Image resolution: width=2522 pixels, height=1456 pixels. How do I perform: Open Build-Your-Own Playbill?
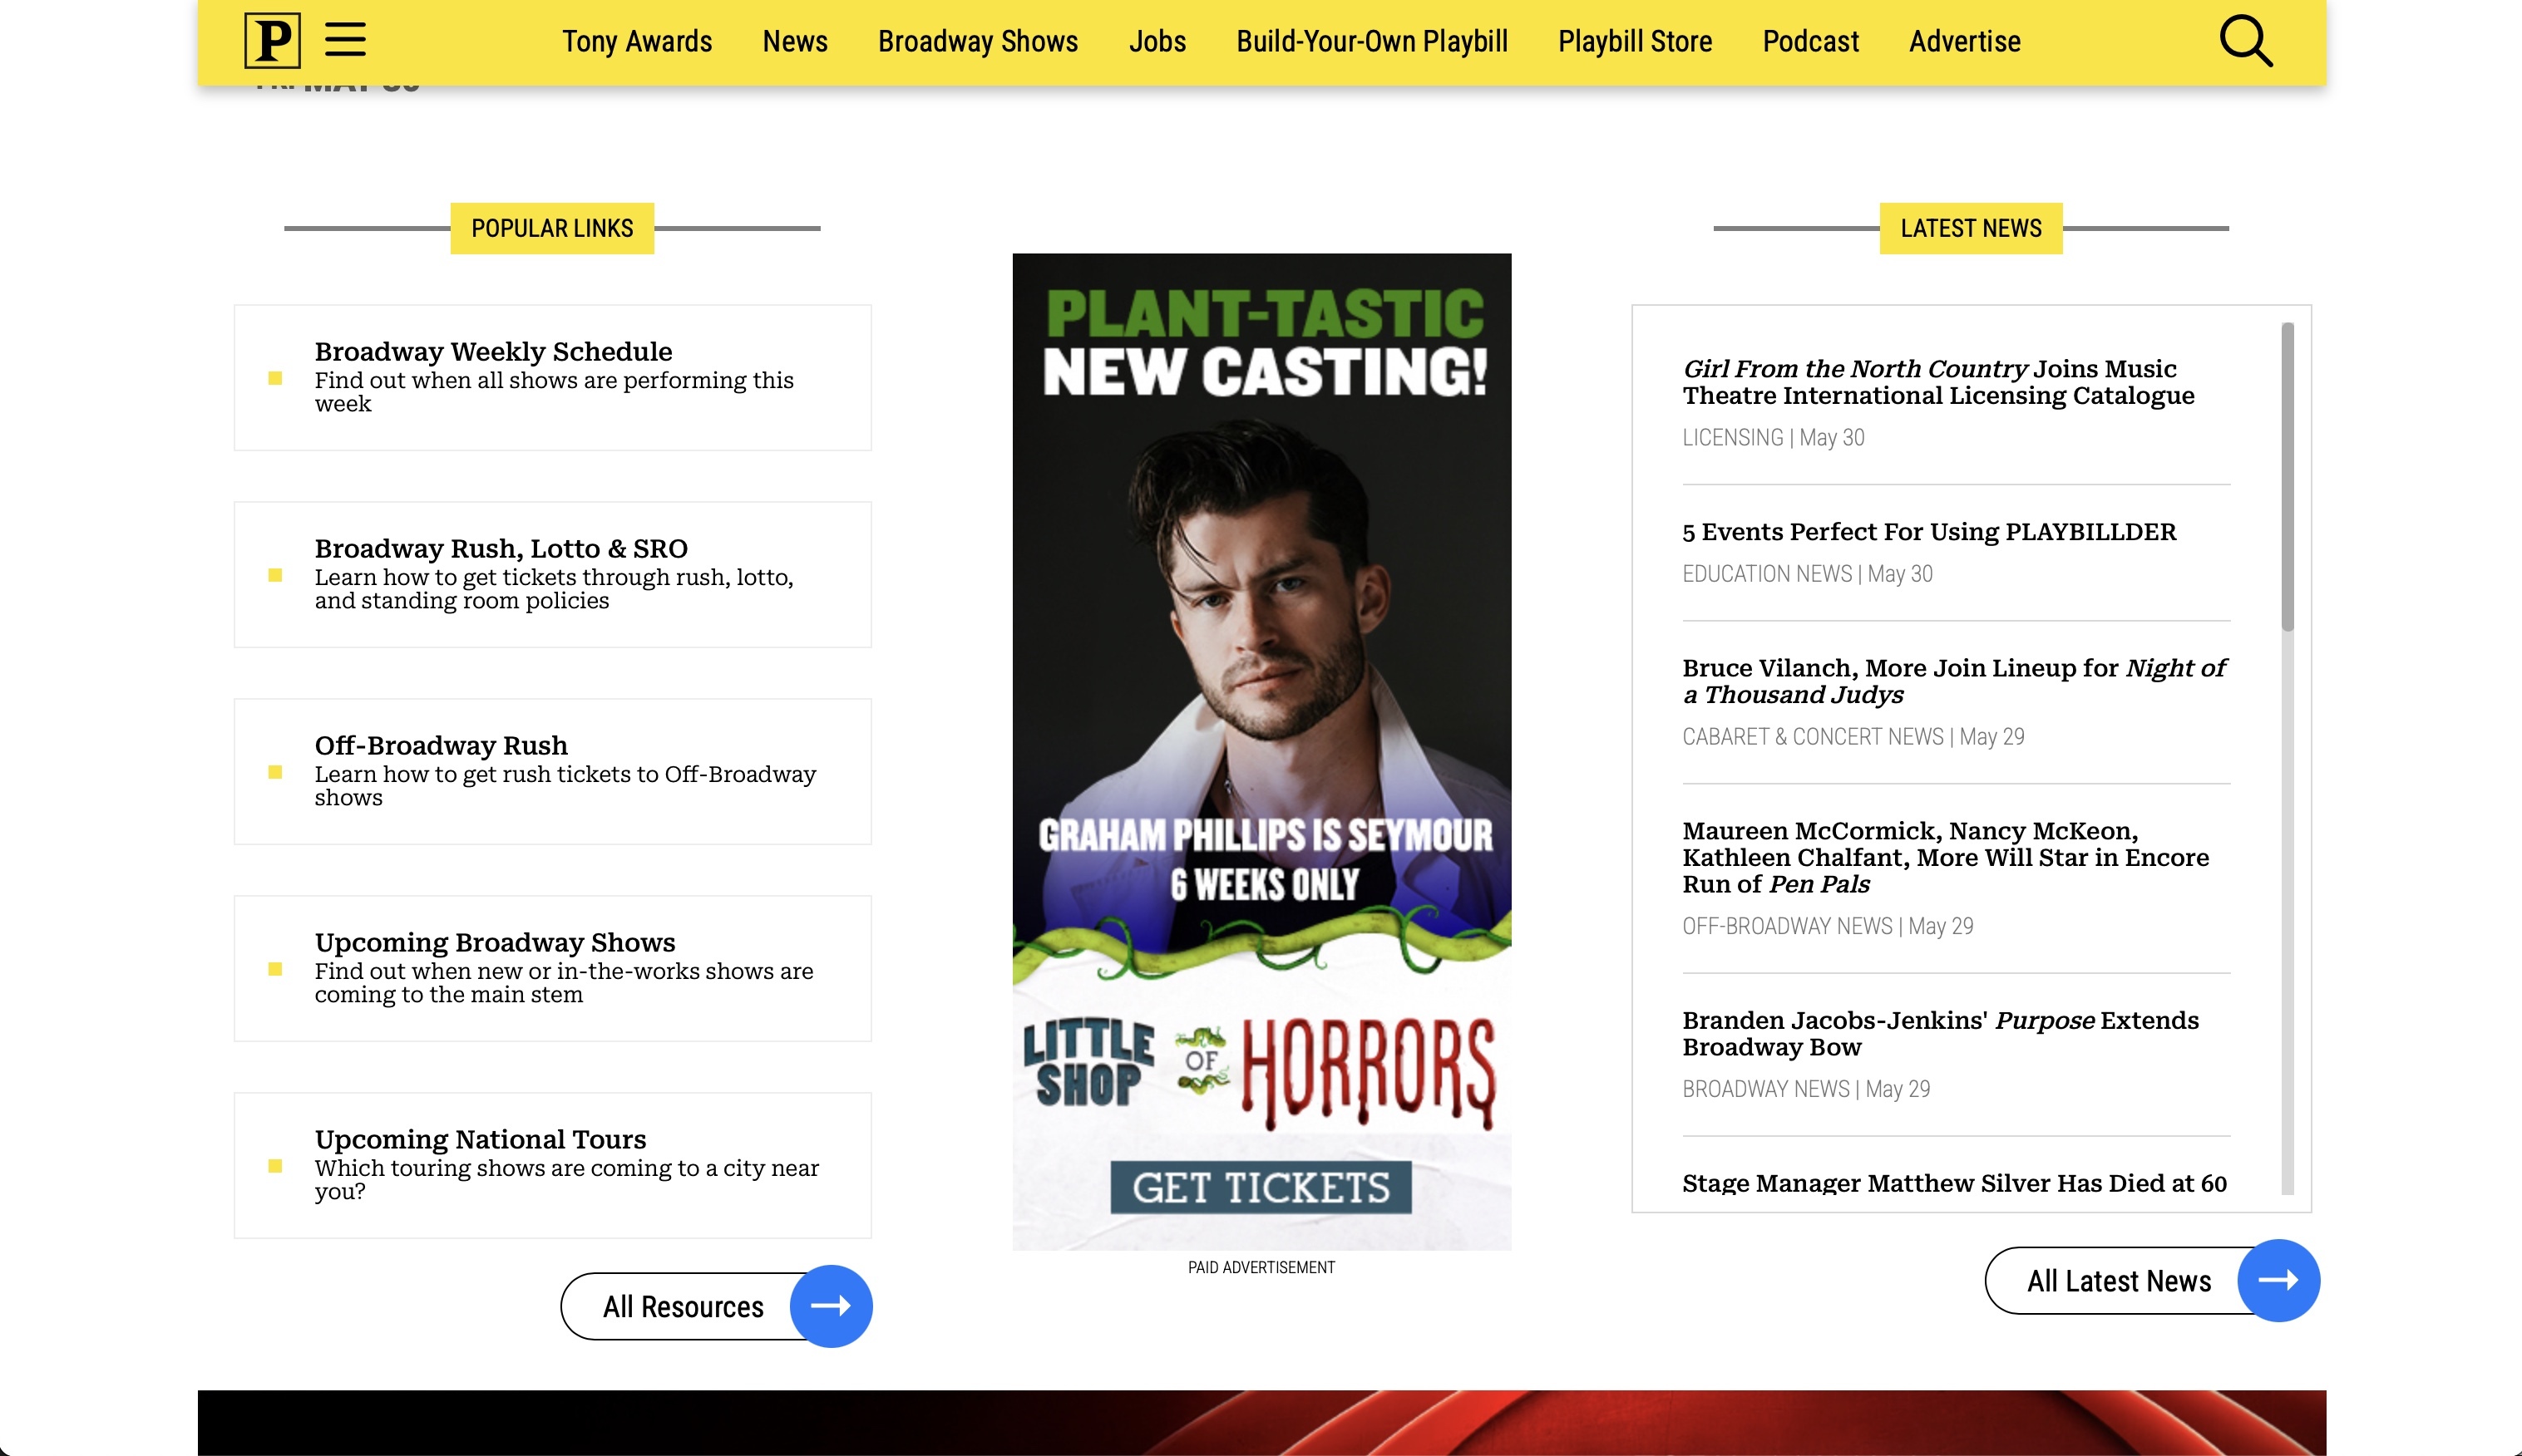1371,41
